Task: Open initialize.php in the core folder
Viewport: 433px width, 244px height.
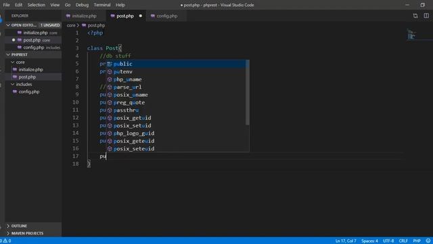Action: coord(33,70)
